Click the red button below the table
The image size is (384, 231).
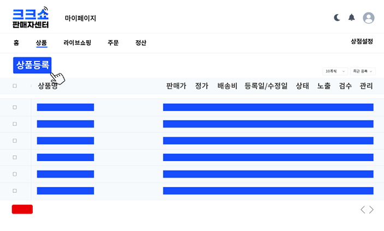pyautogui.click(x=22, y=209)
